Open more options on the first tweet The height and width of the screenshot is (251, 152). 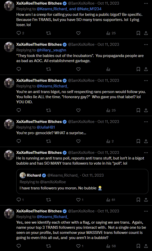click(146, 3)
